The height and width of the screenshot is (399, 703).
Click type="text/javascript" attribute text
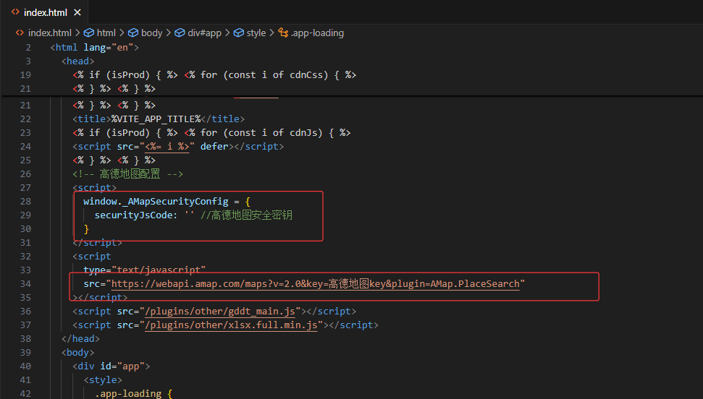pos(144,270)
